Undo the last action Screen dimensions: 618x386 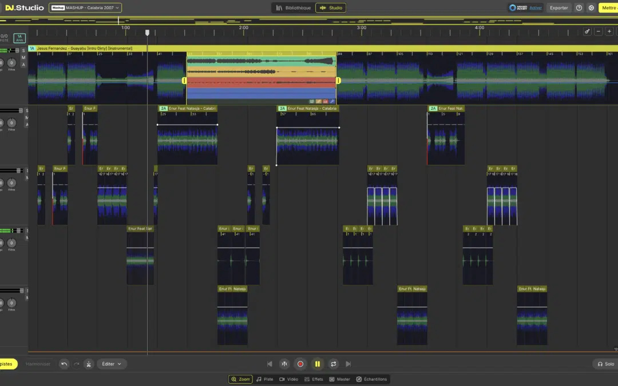coord(64,364)
